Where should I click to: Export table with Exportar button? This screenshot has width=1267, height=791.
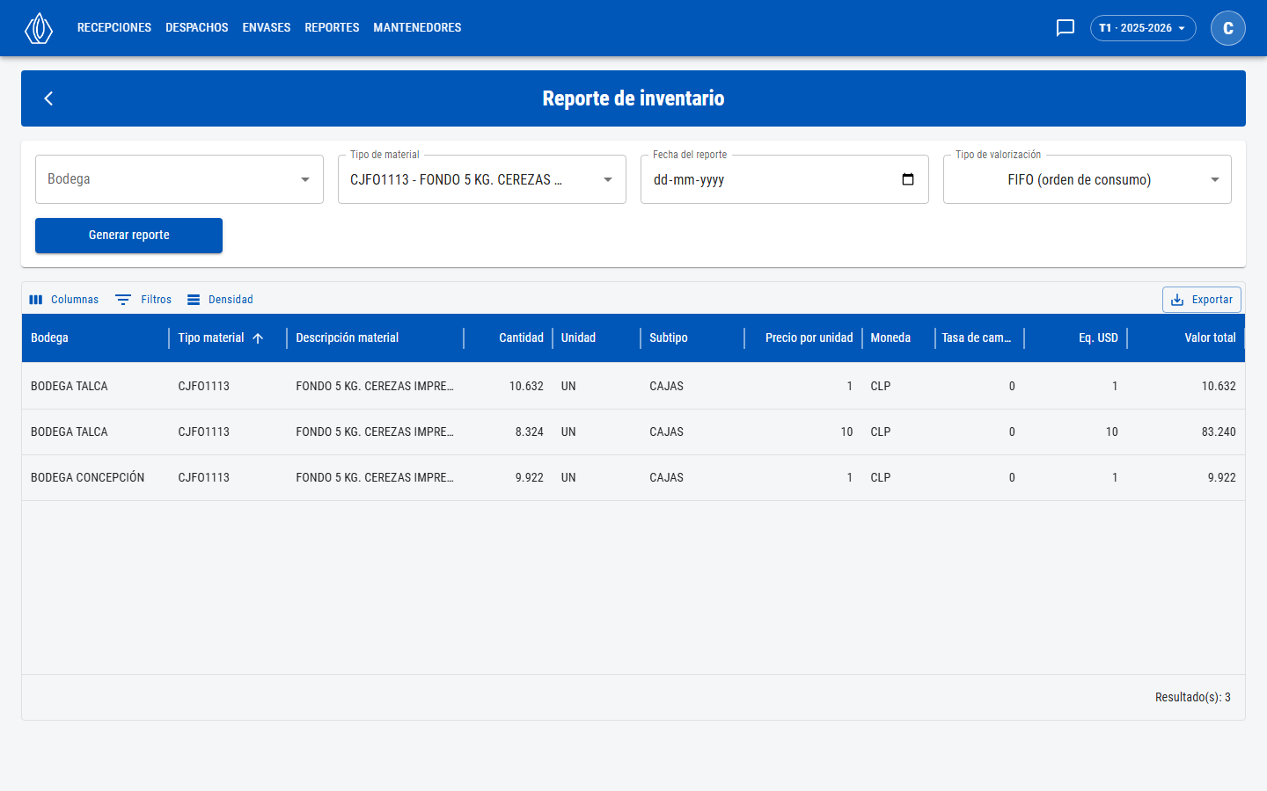click(1202, 300)
